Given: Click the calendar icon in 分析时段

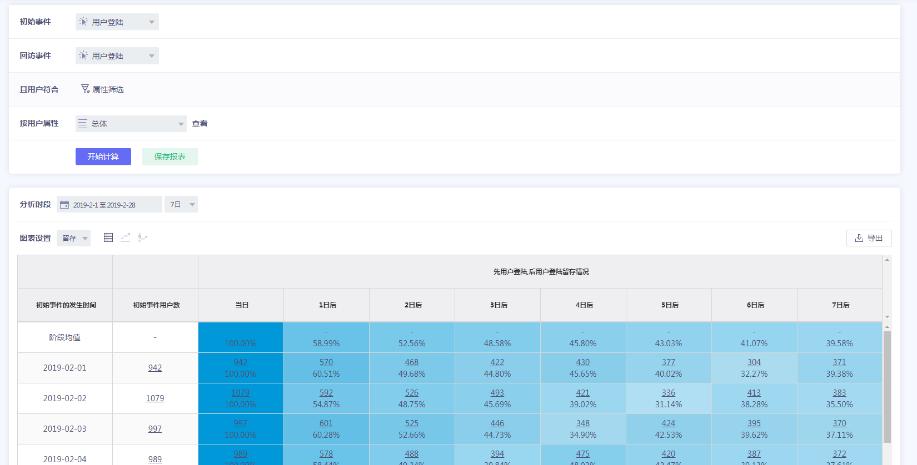Looking at the screenshot, I should [64, 205].
